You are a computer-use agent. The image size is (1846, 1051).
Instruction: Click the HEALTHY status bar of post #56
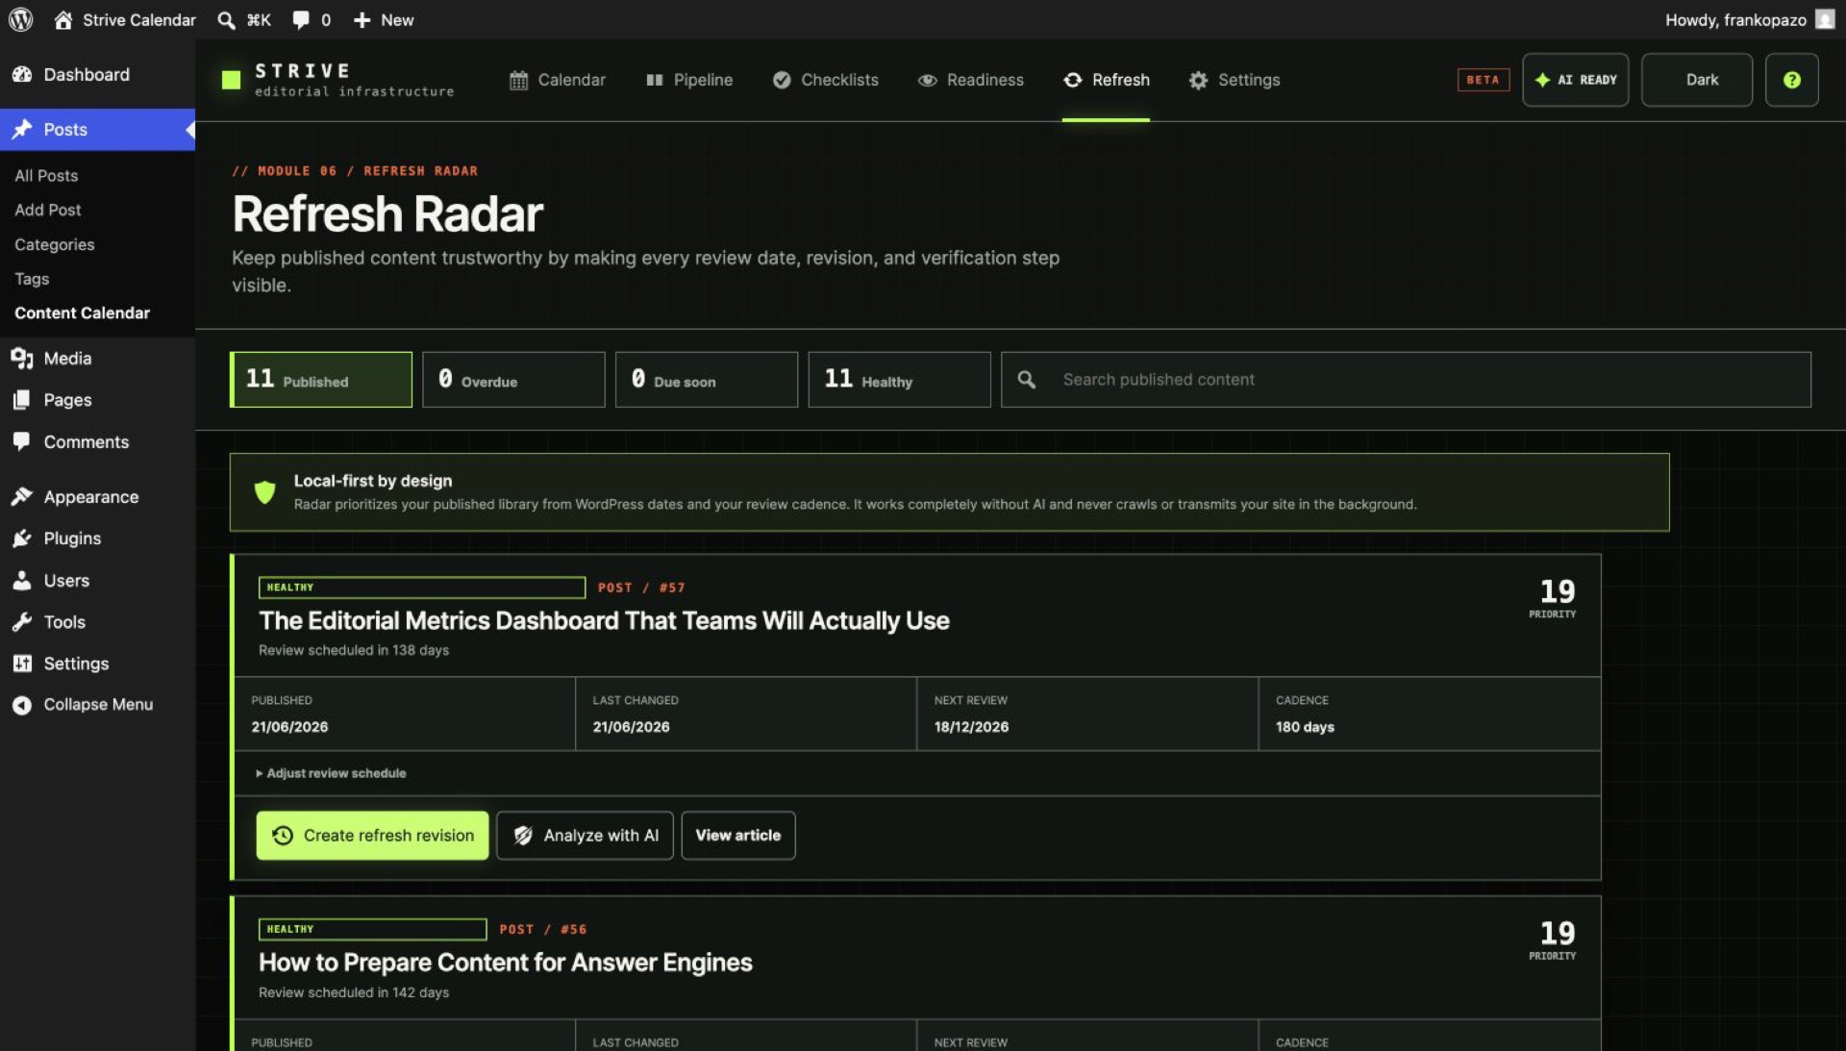373,930
